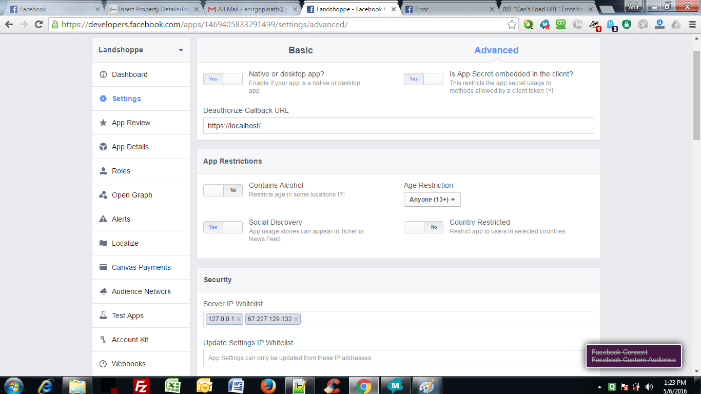Viewport: 701px width, 394px height.
Task: Click the Open Graph icon
Action: coord(103,195)
